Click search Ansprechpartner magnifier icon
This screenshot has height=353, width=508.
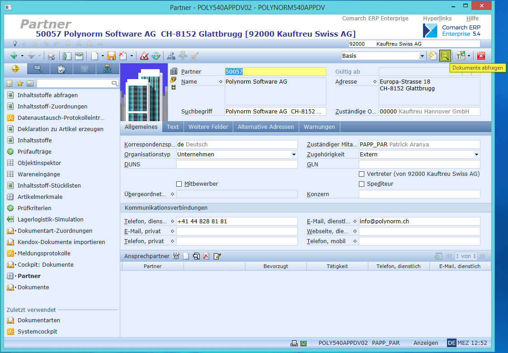(x=196, y=256)
